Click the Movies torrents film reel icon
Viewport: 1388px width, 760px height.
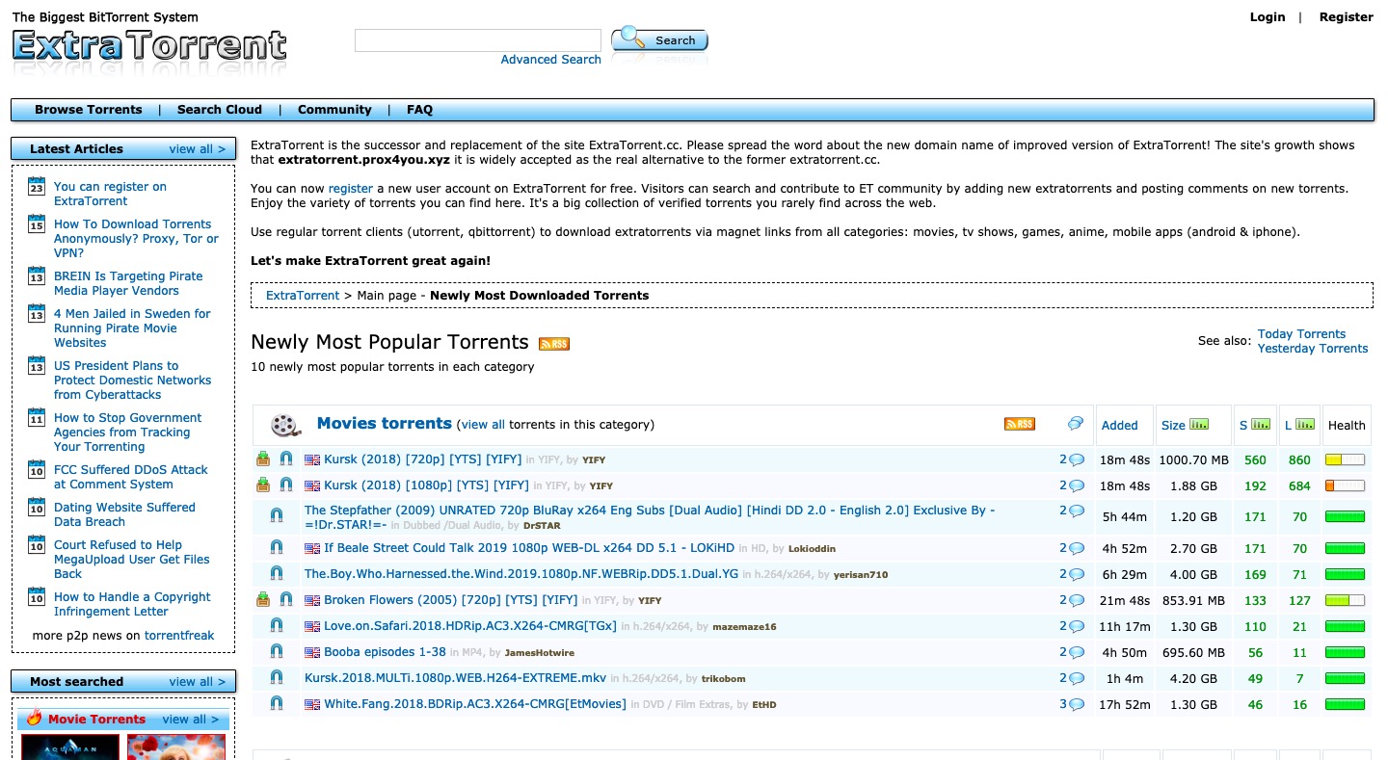click(285, 425)
